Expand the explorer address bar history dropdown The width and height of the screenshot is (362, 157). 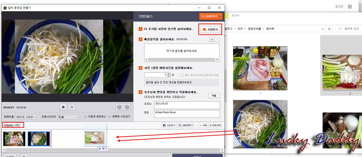tap(323, 29)
